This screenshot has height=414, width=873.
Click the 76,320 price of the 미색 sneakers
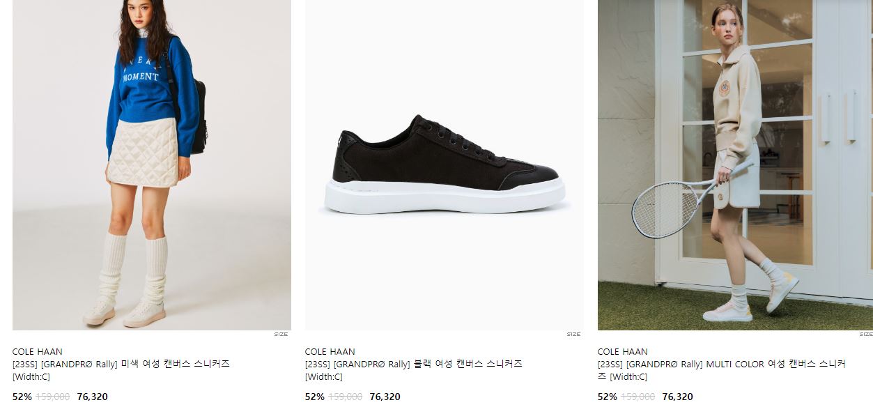[93, 397]
